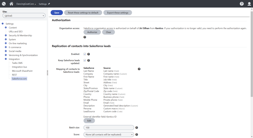Expand the Content tree node
This screenshot has height=138, width=253.
(6, 28)
